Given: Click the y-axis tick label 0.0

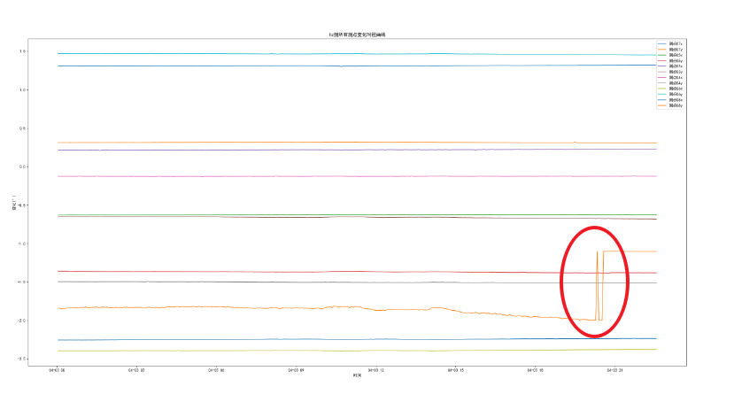Looking at the screenshot, I should pyautogui.click(x=19, y=166).
